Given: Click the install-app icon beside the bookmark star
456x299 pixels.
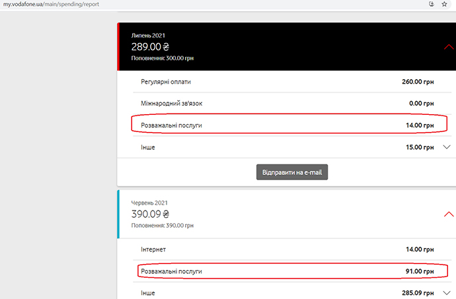Looking at the screenshot, I should (431, 4).
